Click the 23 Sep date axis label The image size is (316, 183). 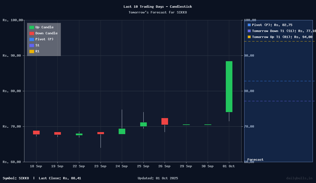point(100,166)
